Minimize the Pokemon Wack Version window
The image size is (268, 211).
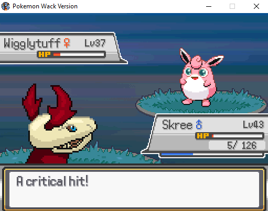[209, 6]
